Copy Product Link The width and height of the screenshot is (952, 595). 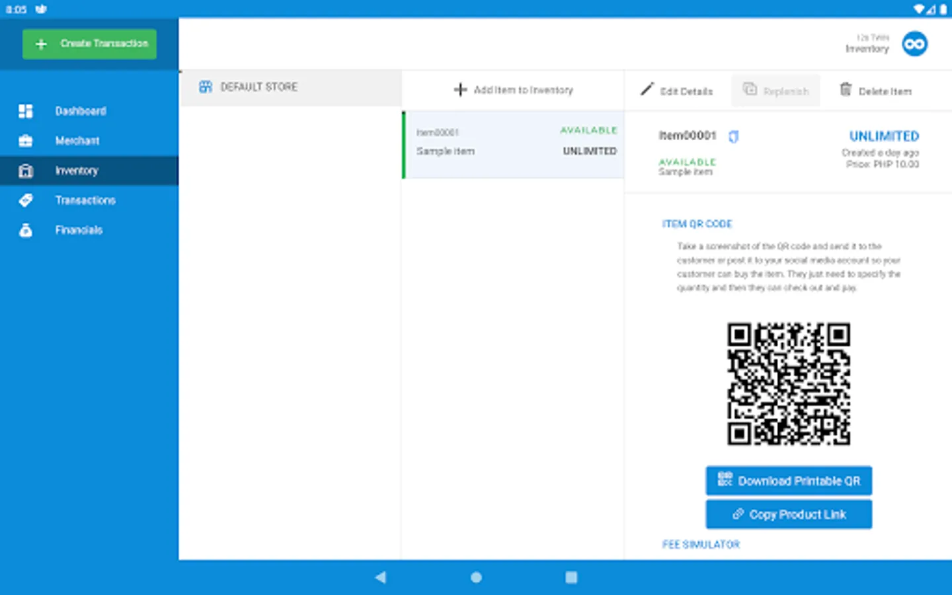point(789,514)
